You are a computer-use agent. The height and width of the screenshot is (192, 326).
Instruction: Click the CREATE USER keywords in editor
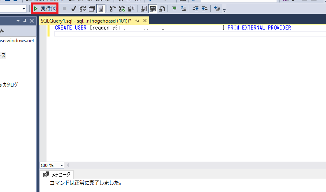pyautogui.click(x=70, y=28)
